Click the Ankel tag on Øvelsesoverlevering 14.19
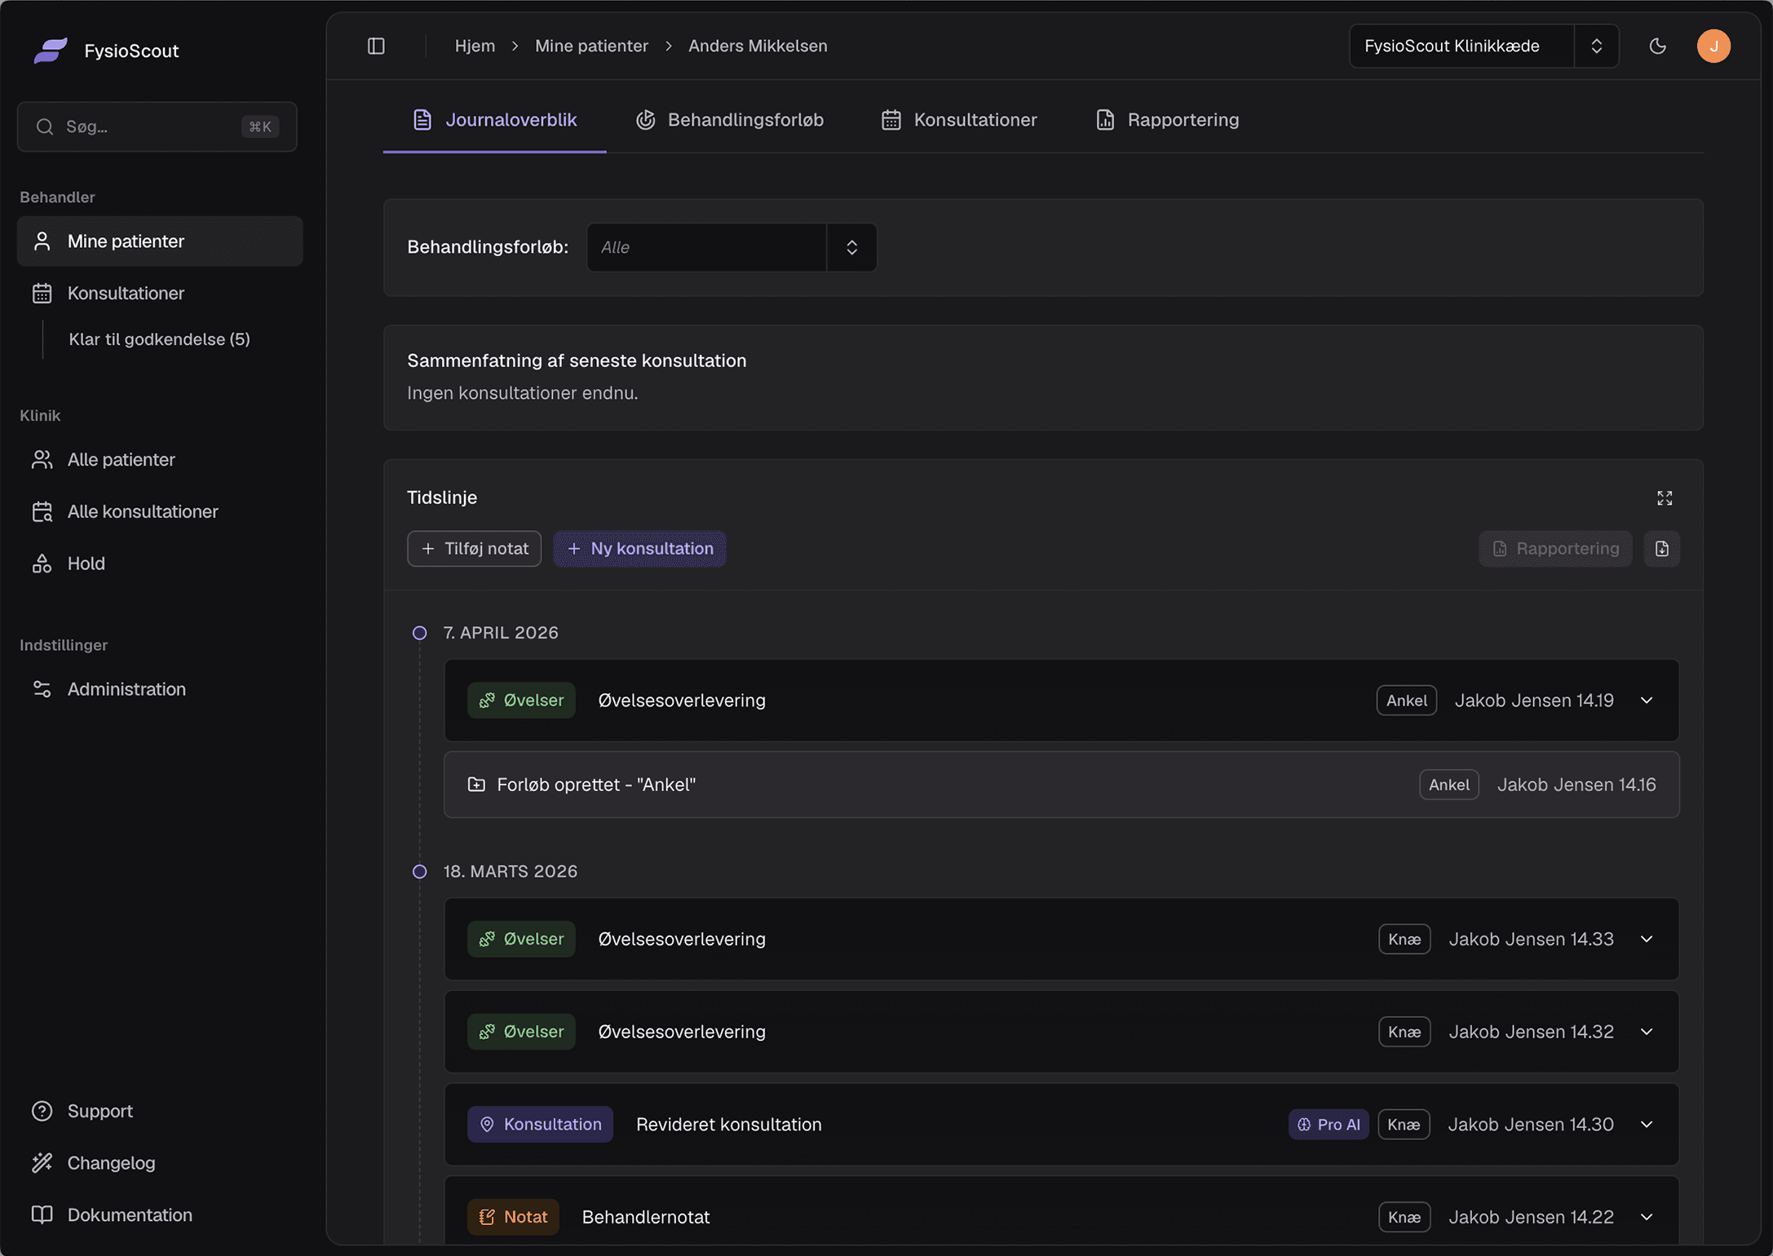The height and width of the screenshot is (1256, 1773). click(1407, 701)
